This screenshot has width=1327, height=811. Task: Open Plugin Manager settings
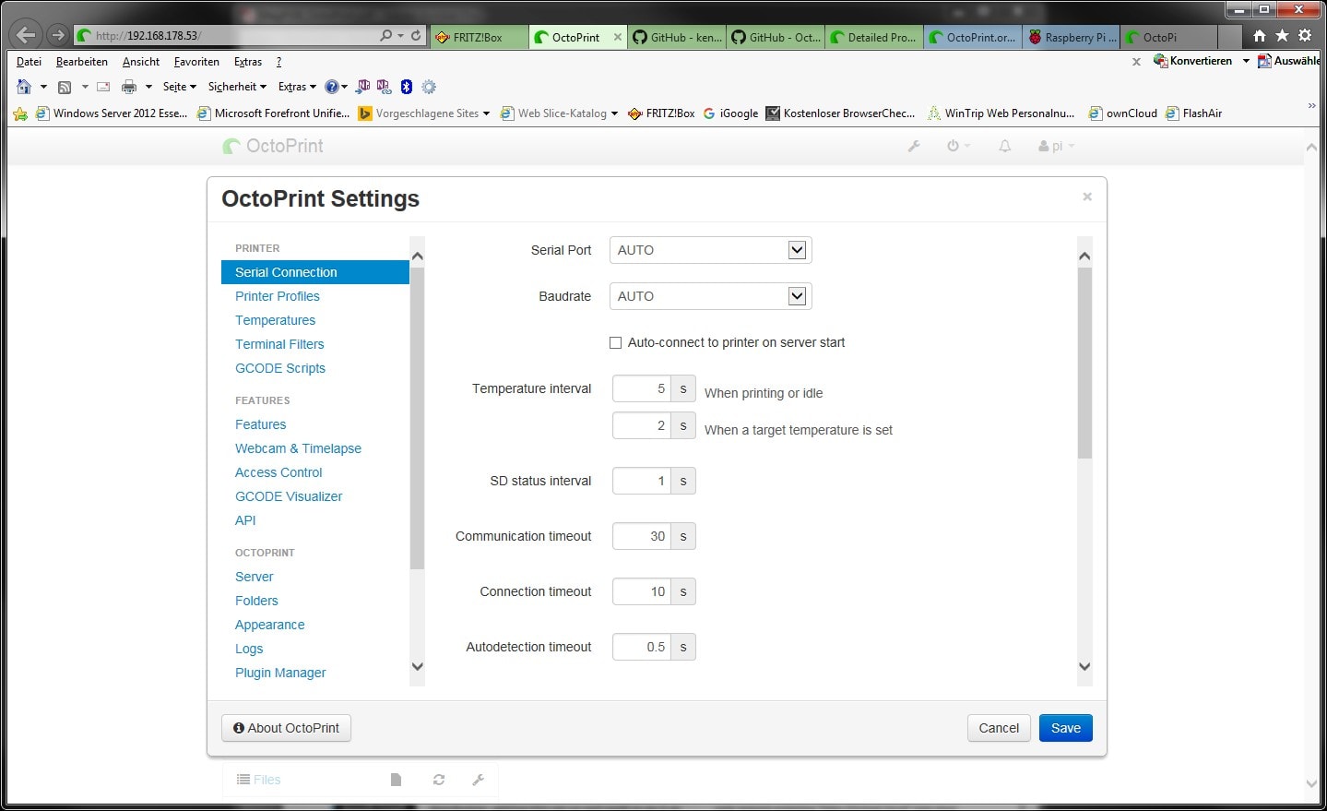[x=280, y=673]
